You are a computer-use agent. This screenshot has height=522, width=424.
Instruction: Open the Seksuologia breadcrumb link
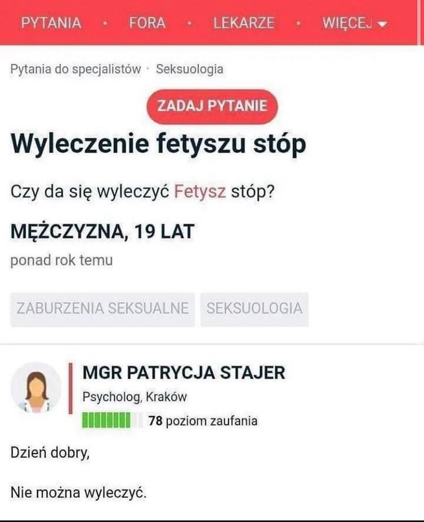click(190, 69)
